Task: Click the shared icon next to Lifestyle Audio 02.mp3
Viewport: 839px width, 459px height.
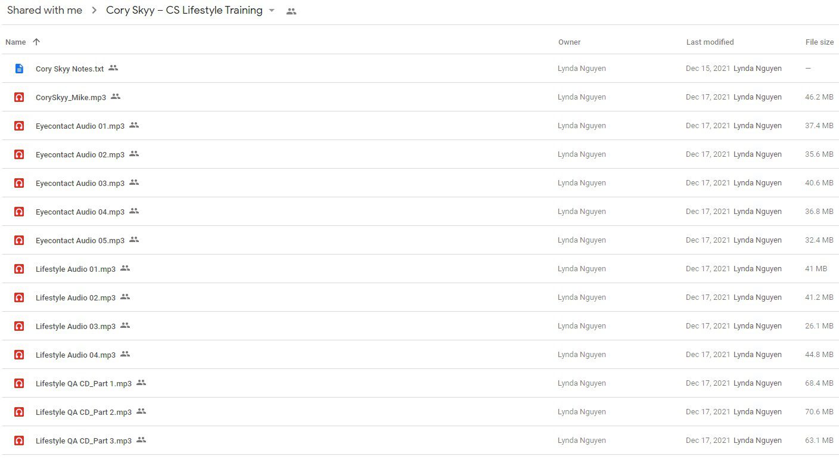Action: [125, 297]
